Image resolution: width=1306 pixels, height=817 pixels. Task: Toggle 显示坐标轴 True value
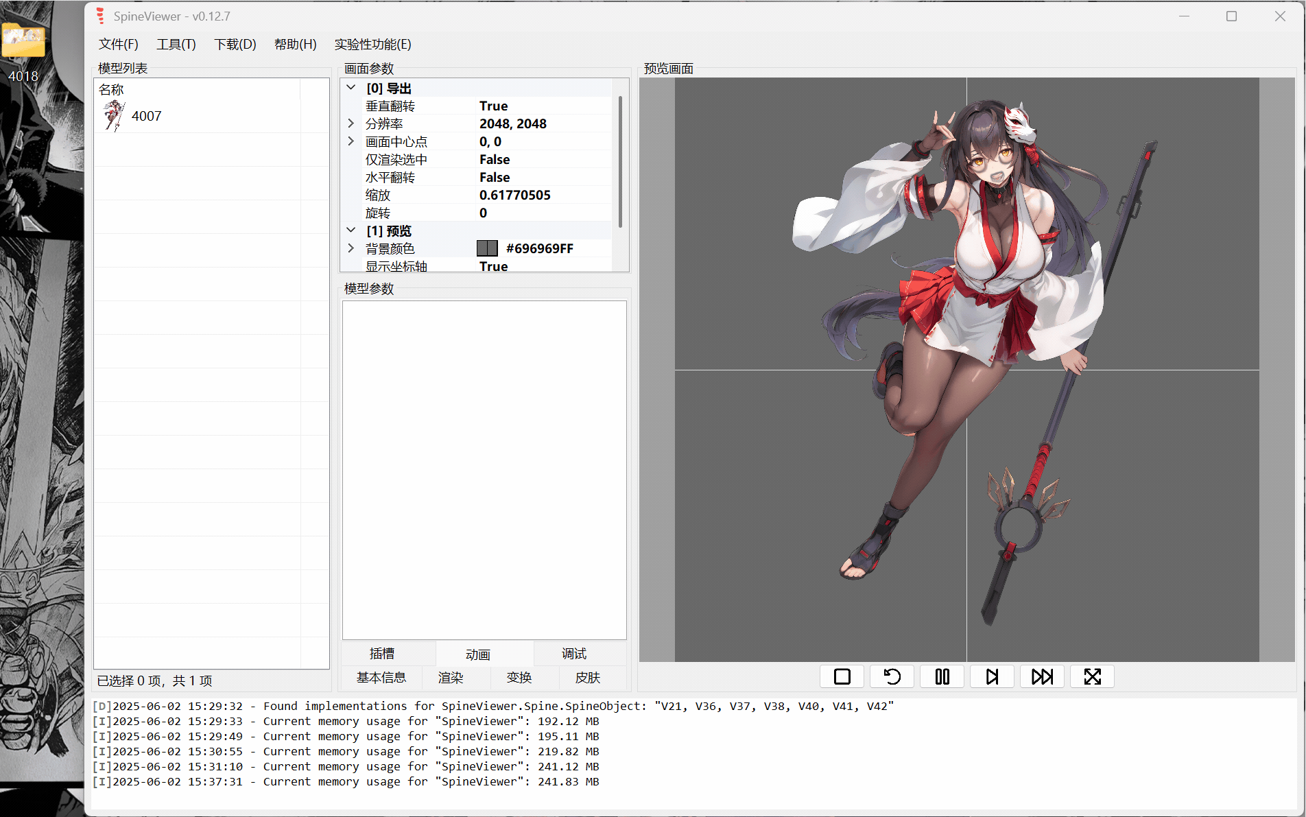click(x=494, y=266)
